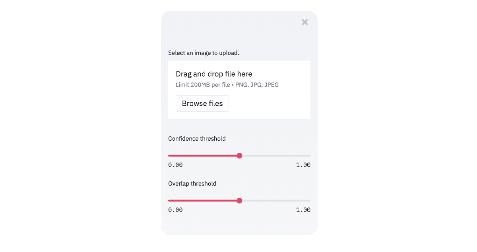Click the Overlap threshold slider handle
The height and width of the screenshot is (252, 477).
tap(239, 201)
